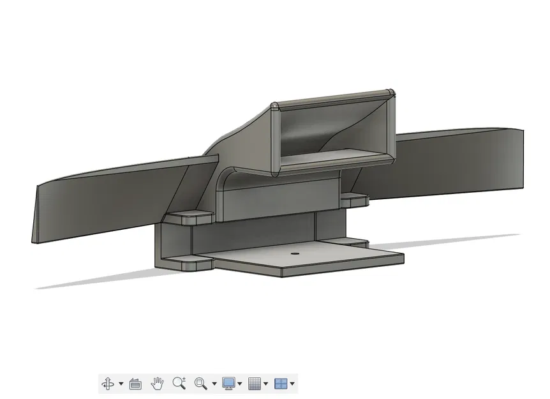
Task: Open Display Settings monitor icon
Action: pyautogui.click(x=229, y=384)
